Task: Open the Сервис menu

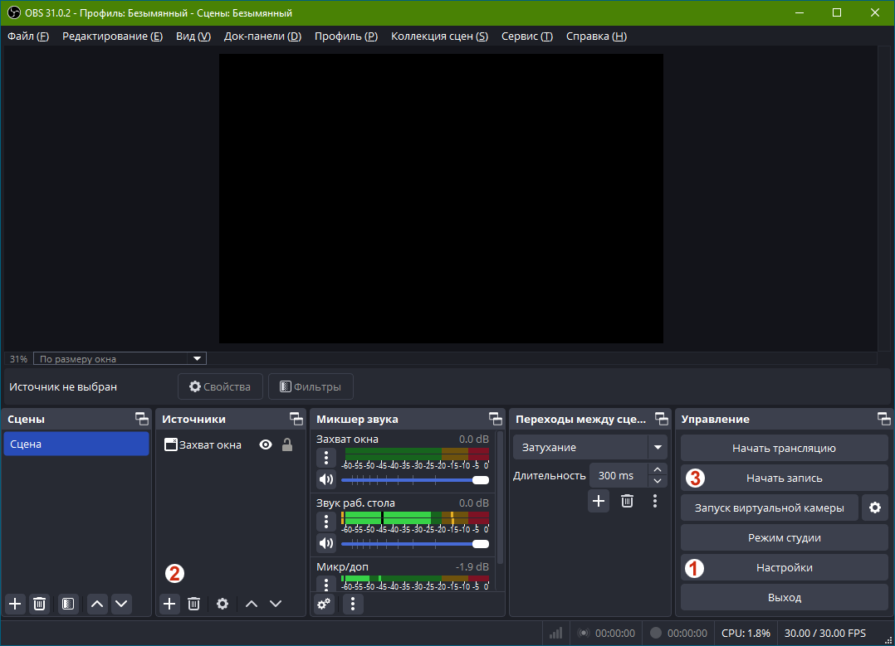Action: tap(527, 36)
